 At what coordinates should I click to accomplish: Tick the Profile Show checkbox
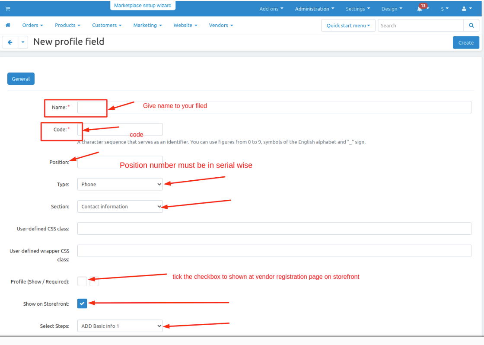point(82,281)
